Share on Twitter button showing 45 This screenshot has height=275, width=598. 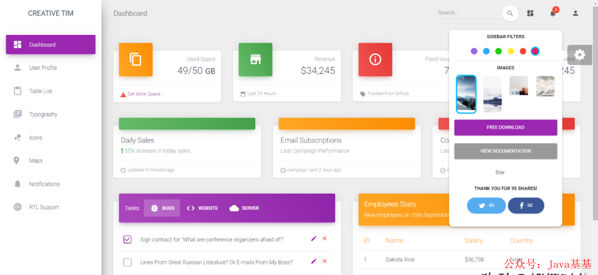pyautogui.click(x=486, y=205)
